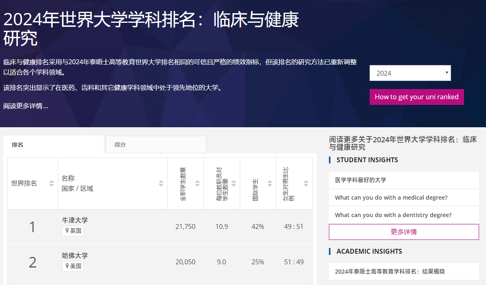Viewport: 486px width, 285px height.
Task: Open 哈佛大学 university link
Action: point(74,255)
